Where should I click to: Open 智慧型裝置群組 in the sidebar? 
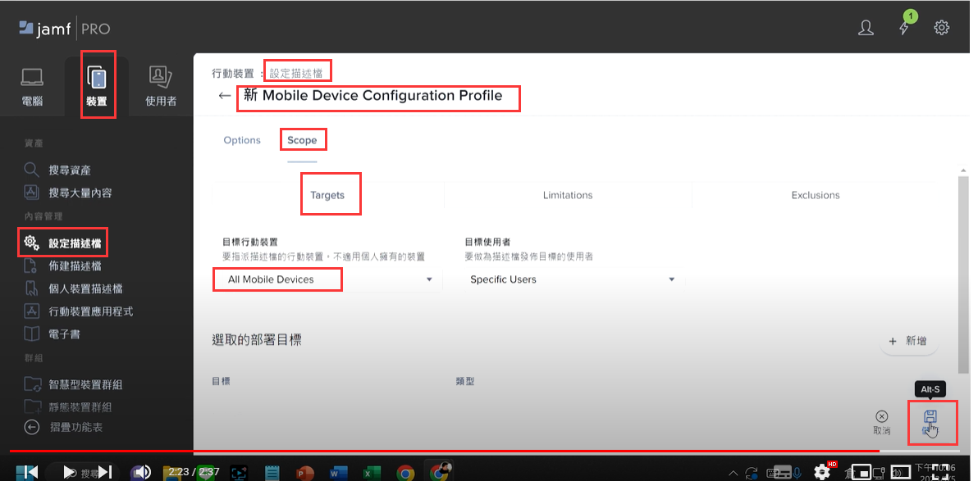coord(85,384)
